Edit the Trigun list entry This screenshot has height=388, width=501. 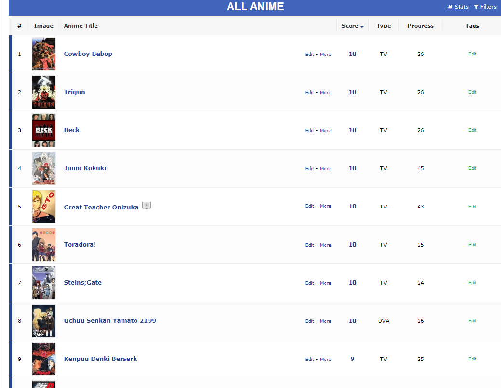(310, 93)
